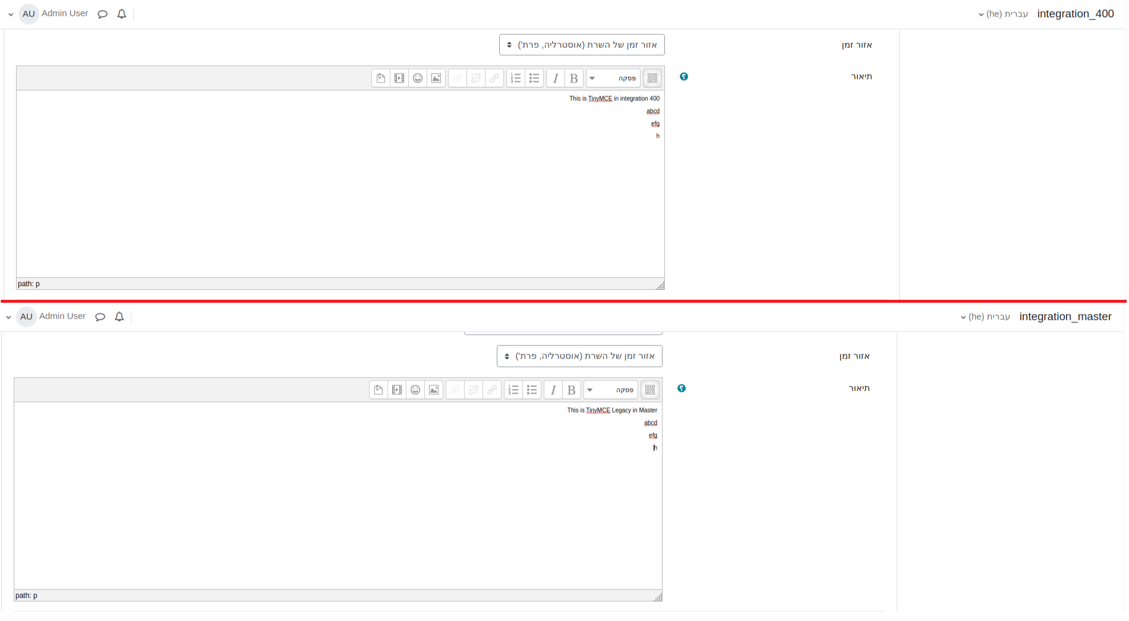Image resolution: width=1129 pixels, height=621 pixels.
Task: Click אזור זמן label in integration_master
Action: pos(854,356)
